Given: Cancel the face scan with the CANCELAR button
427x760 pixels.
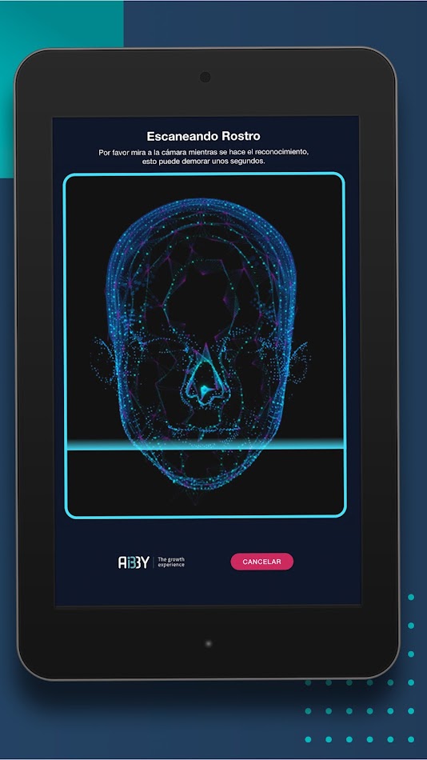Looking at the screenshot, I should click(261, 562).
